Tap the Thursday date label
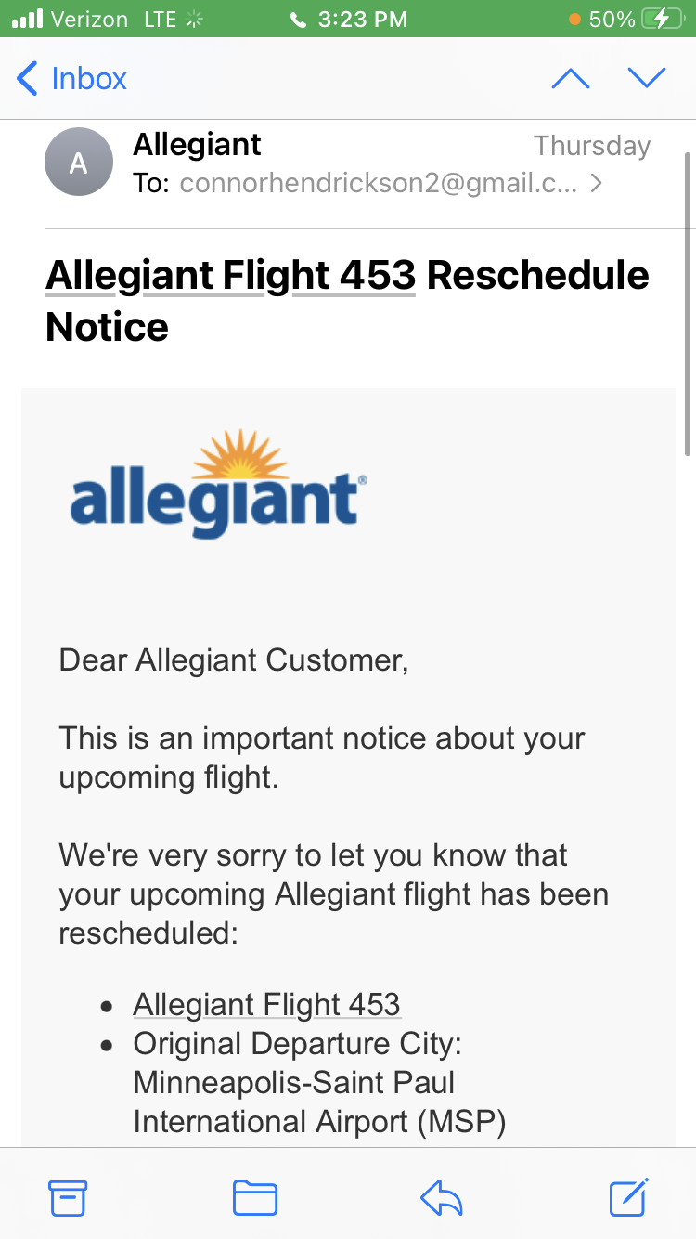This screenshot has height=1239, width=696. pyautogui.click(x=592, y=146)
